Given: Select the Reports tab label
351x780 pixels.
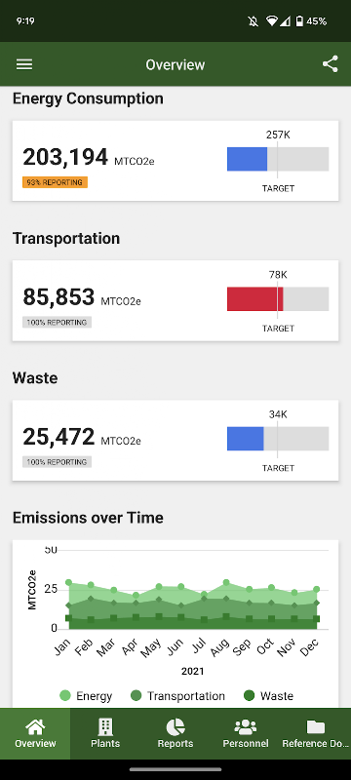Looking at the screenshot, I should [x=175, y=744].
